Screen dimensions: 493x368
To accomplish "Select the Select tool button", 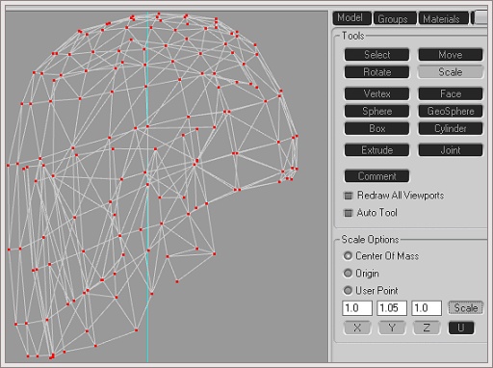I will [376, 55].
